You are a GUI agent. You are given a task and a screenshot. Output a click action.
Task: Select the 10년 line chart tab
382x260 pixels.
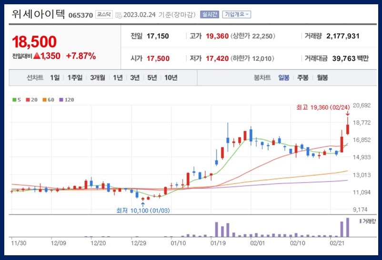[x=171, y=77]
